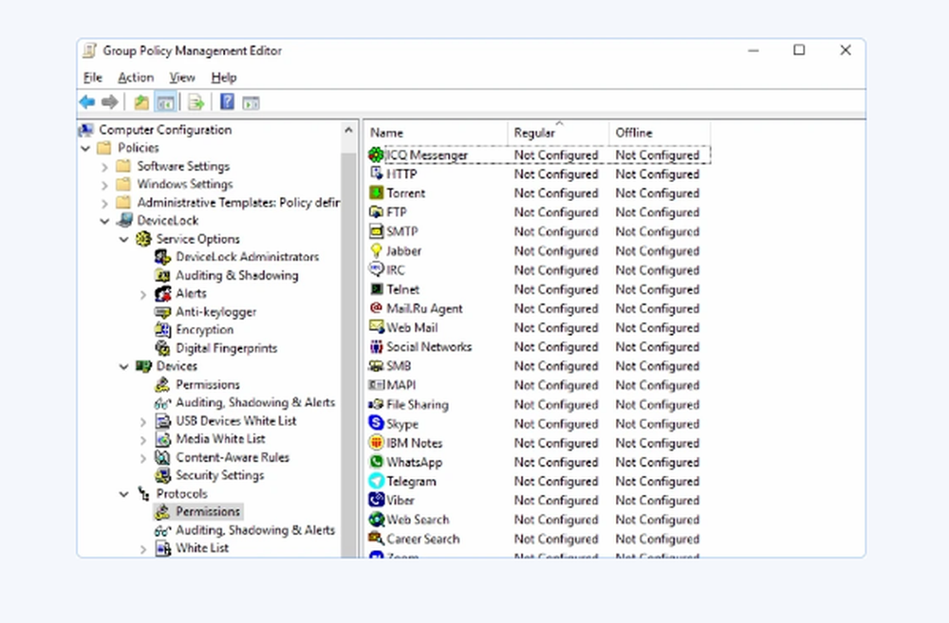Collapse the Service Options node
949x623 pixels.
(x=124, y=240)
